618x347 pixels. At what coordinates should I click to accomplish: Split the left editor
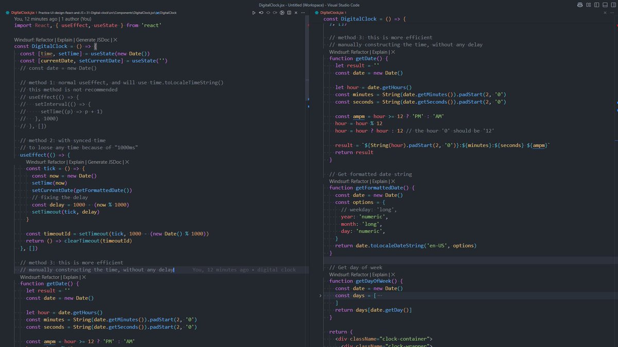(x=289, y=12)
